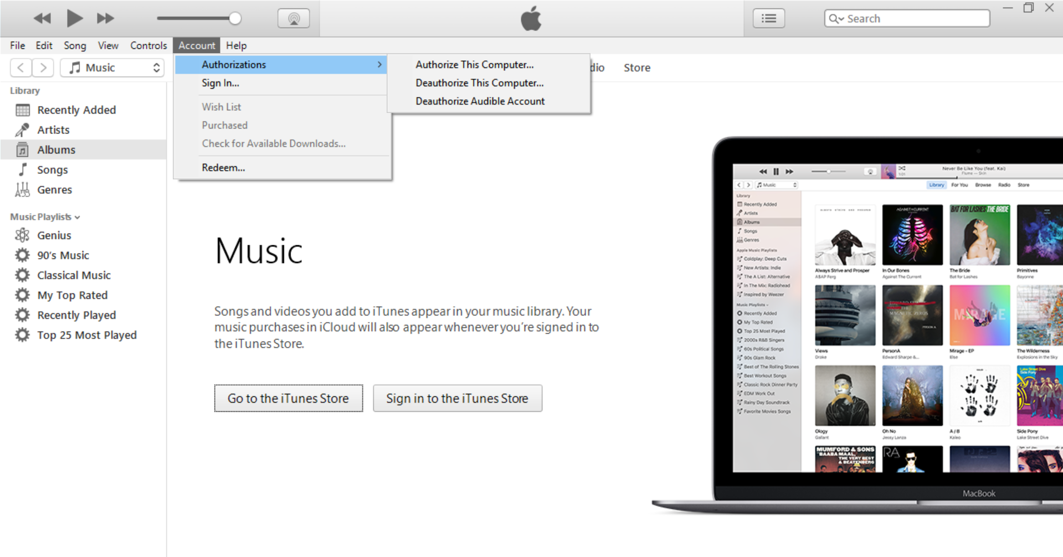Close the open Account menu
1063x557 pixels.
[197, 45]
